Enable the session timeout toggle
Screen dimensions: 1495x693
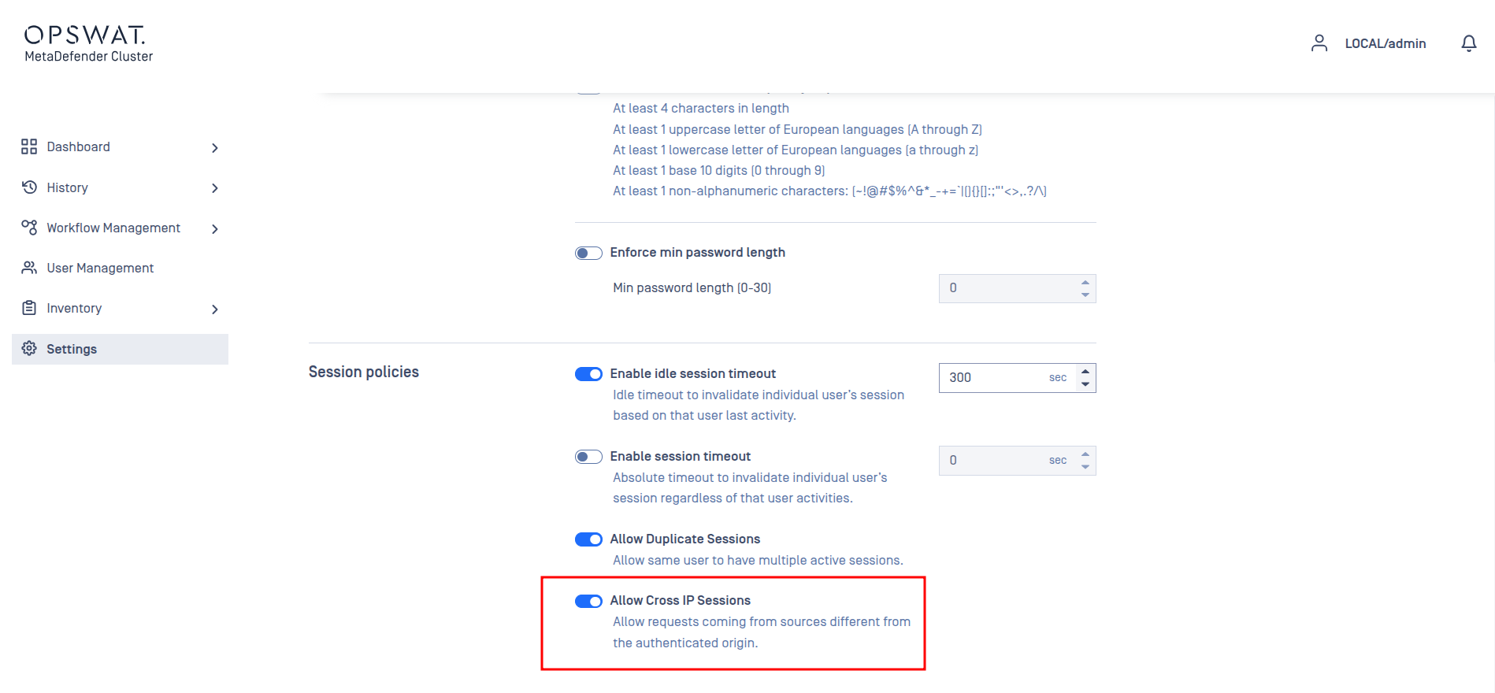pos(588,457)
